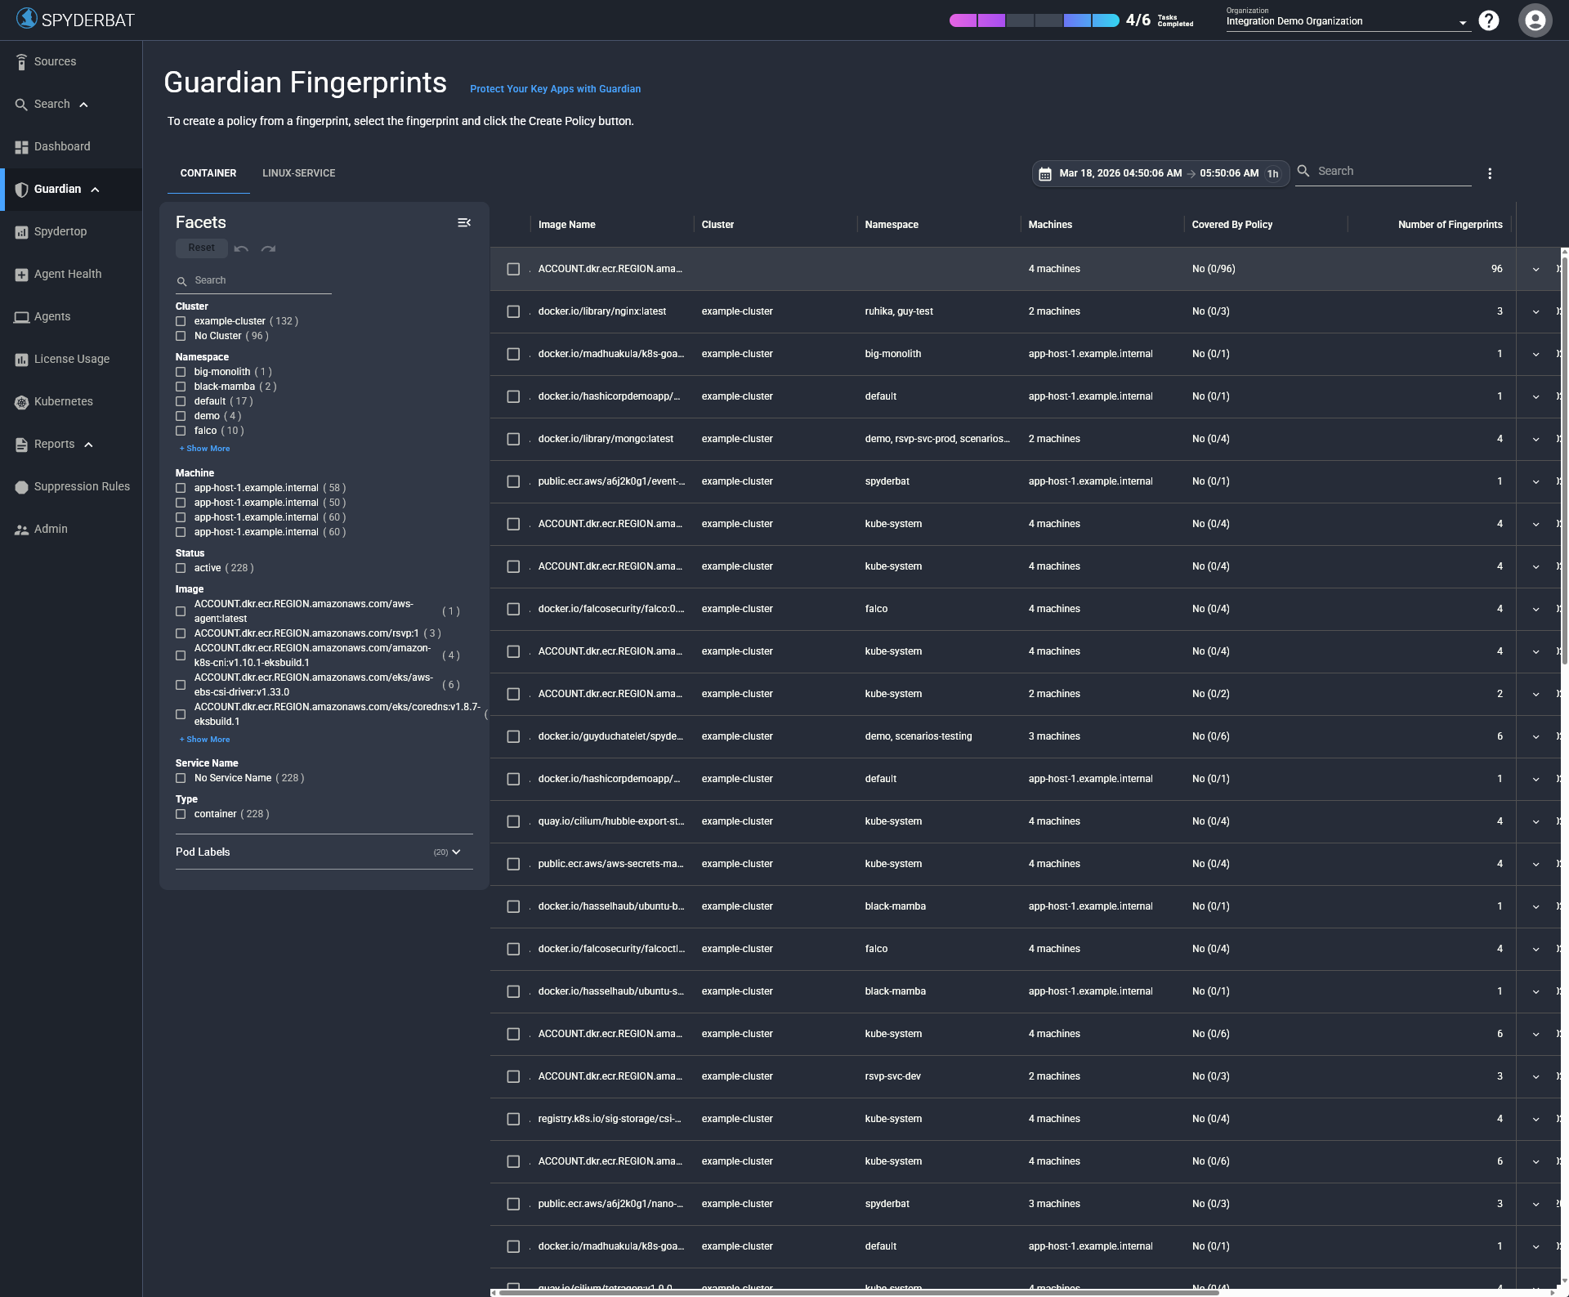Check the example-cluster facet checkbox
The image size is (1569, 1297).
coord(181,321)
